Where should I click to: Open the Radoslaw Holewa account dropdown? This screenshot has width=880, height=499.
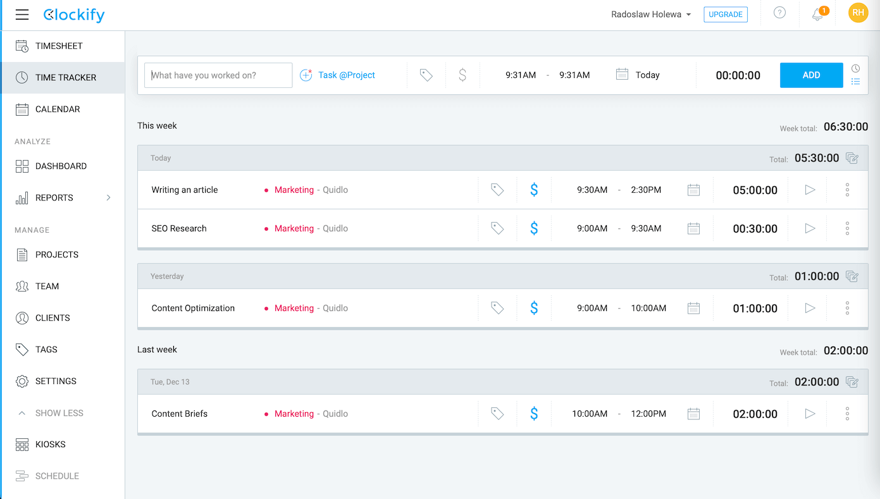[651, 14]
